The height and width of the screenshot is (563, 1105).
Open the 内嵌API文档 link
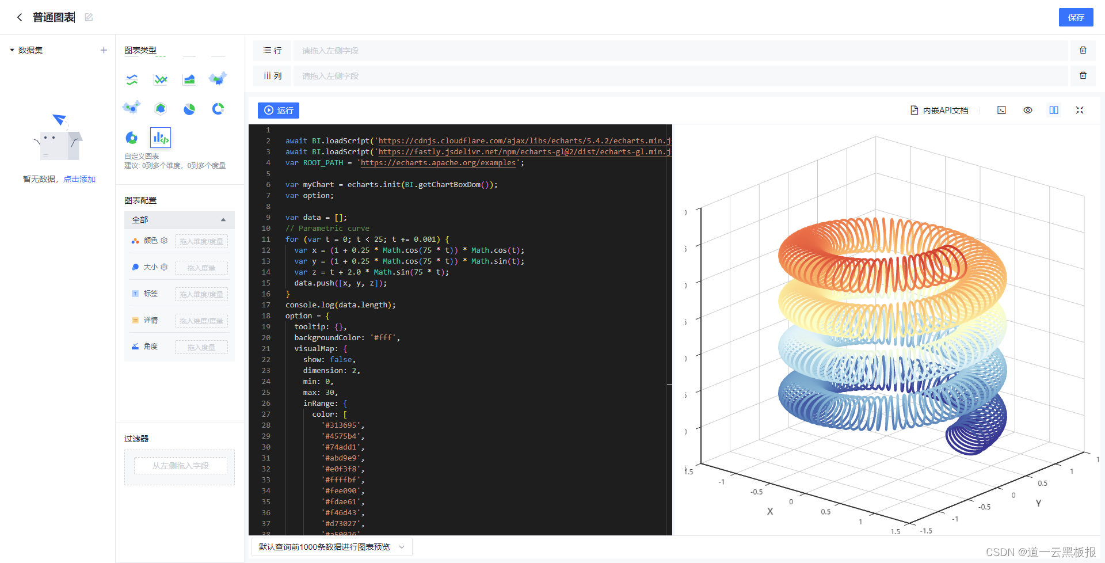(x=939, y=110)
